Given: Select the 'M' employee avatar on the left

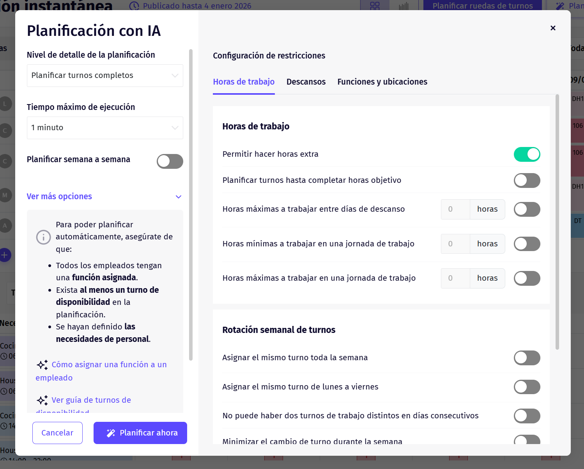Looking at the screenshot, I should point(5,195).
